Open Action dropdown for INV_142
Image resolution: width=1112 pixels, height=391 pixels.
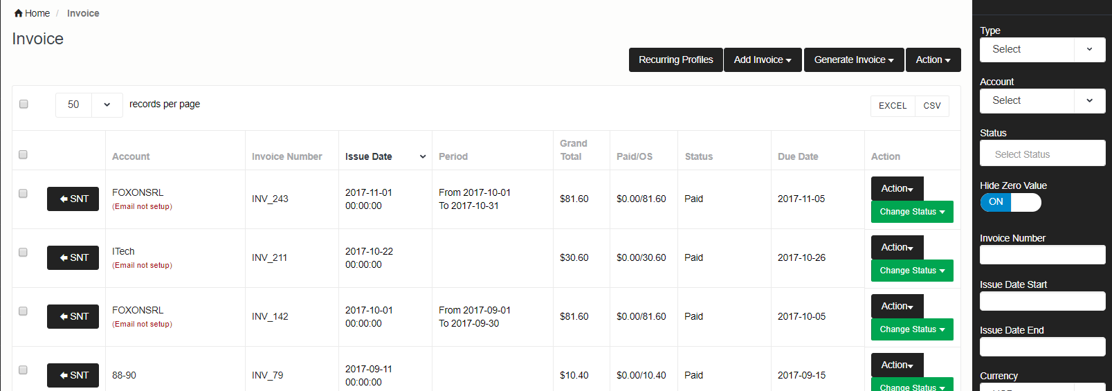click(897, 306)
